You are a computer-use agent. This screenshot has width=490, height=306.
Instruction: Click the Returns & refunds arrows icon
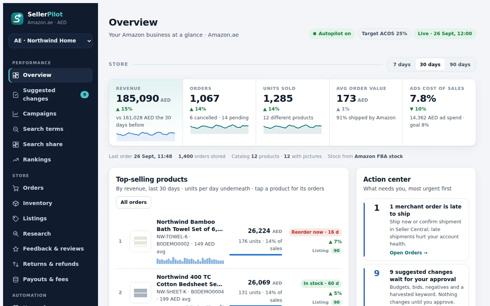16,264
